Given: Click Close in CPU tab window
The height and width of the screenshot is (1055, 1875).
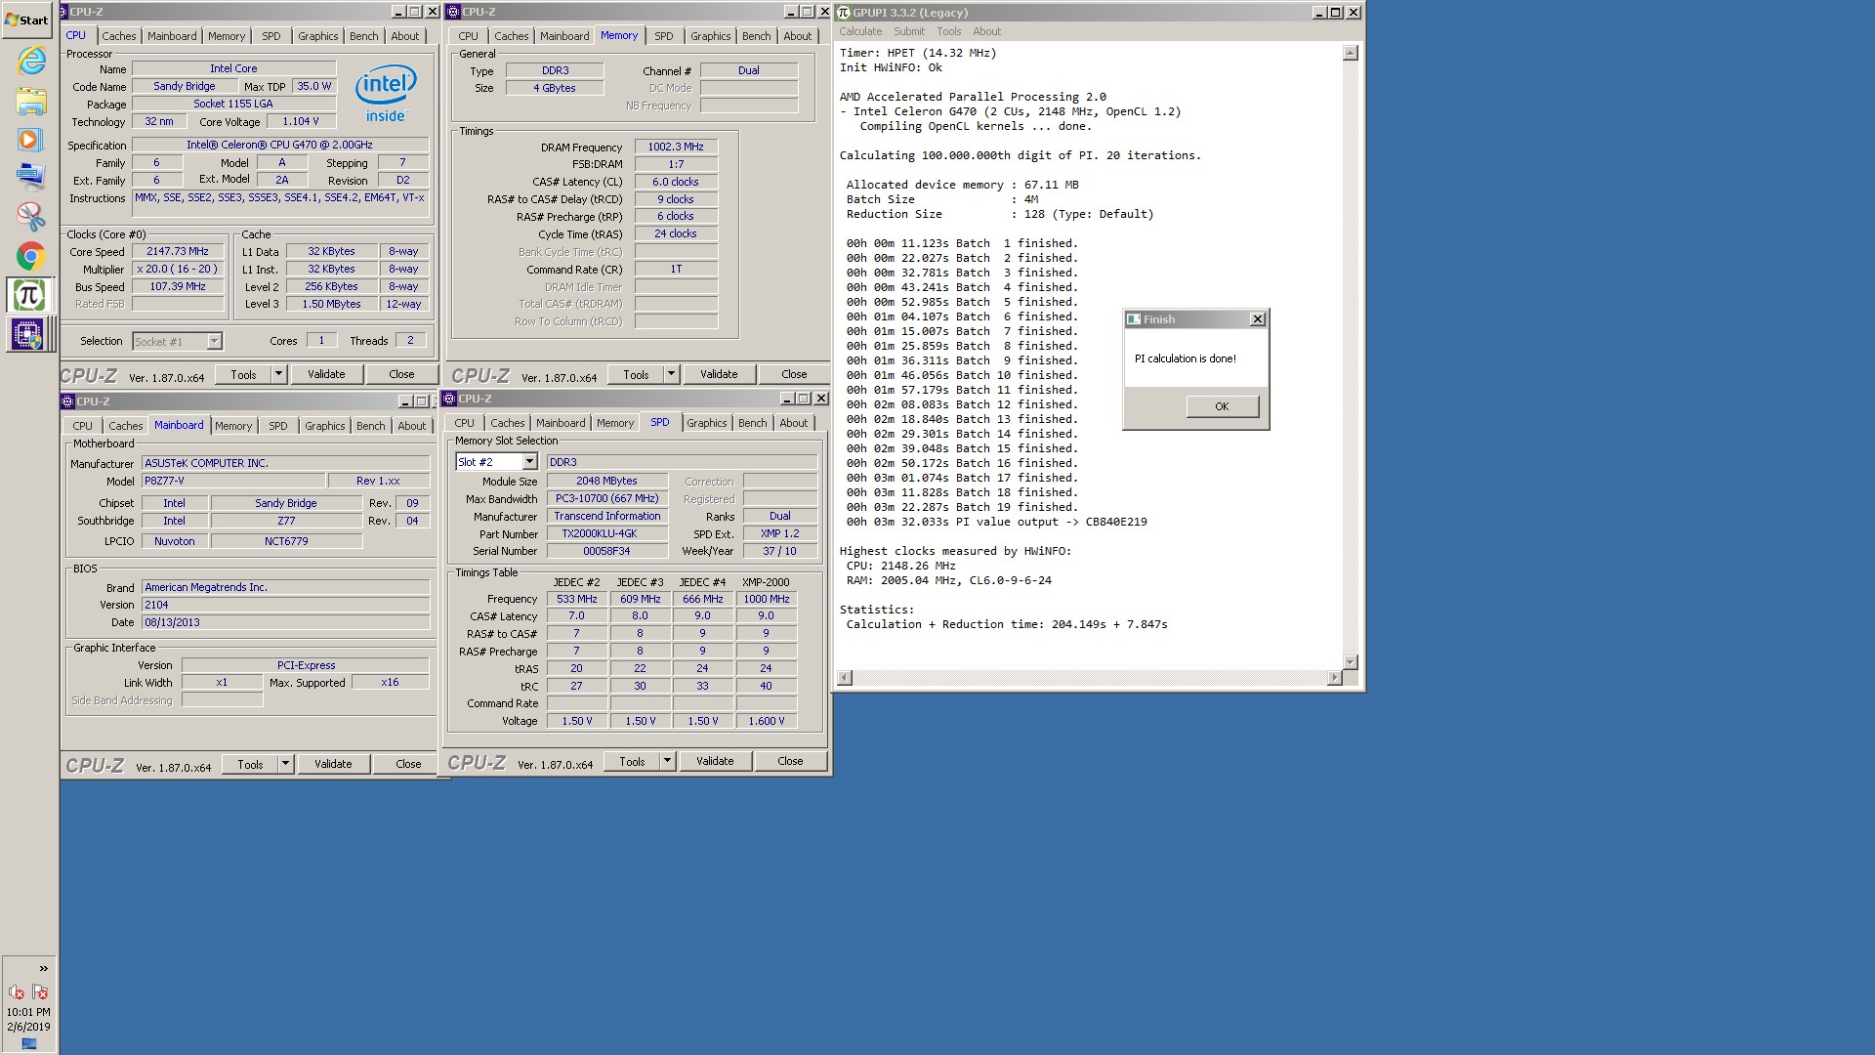Looking at the screenshot, I should point(401,374).
